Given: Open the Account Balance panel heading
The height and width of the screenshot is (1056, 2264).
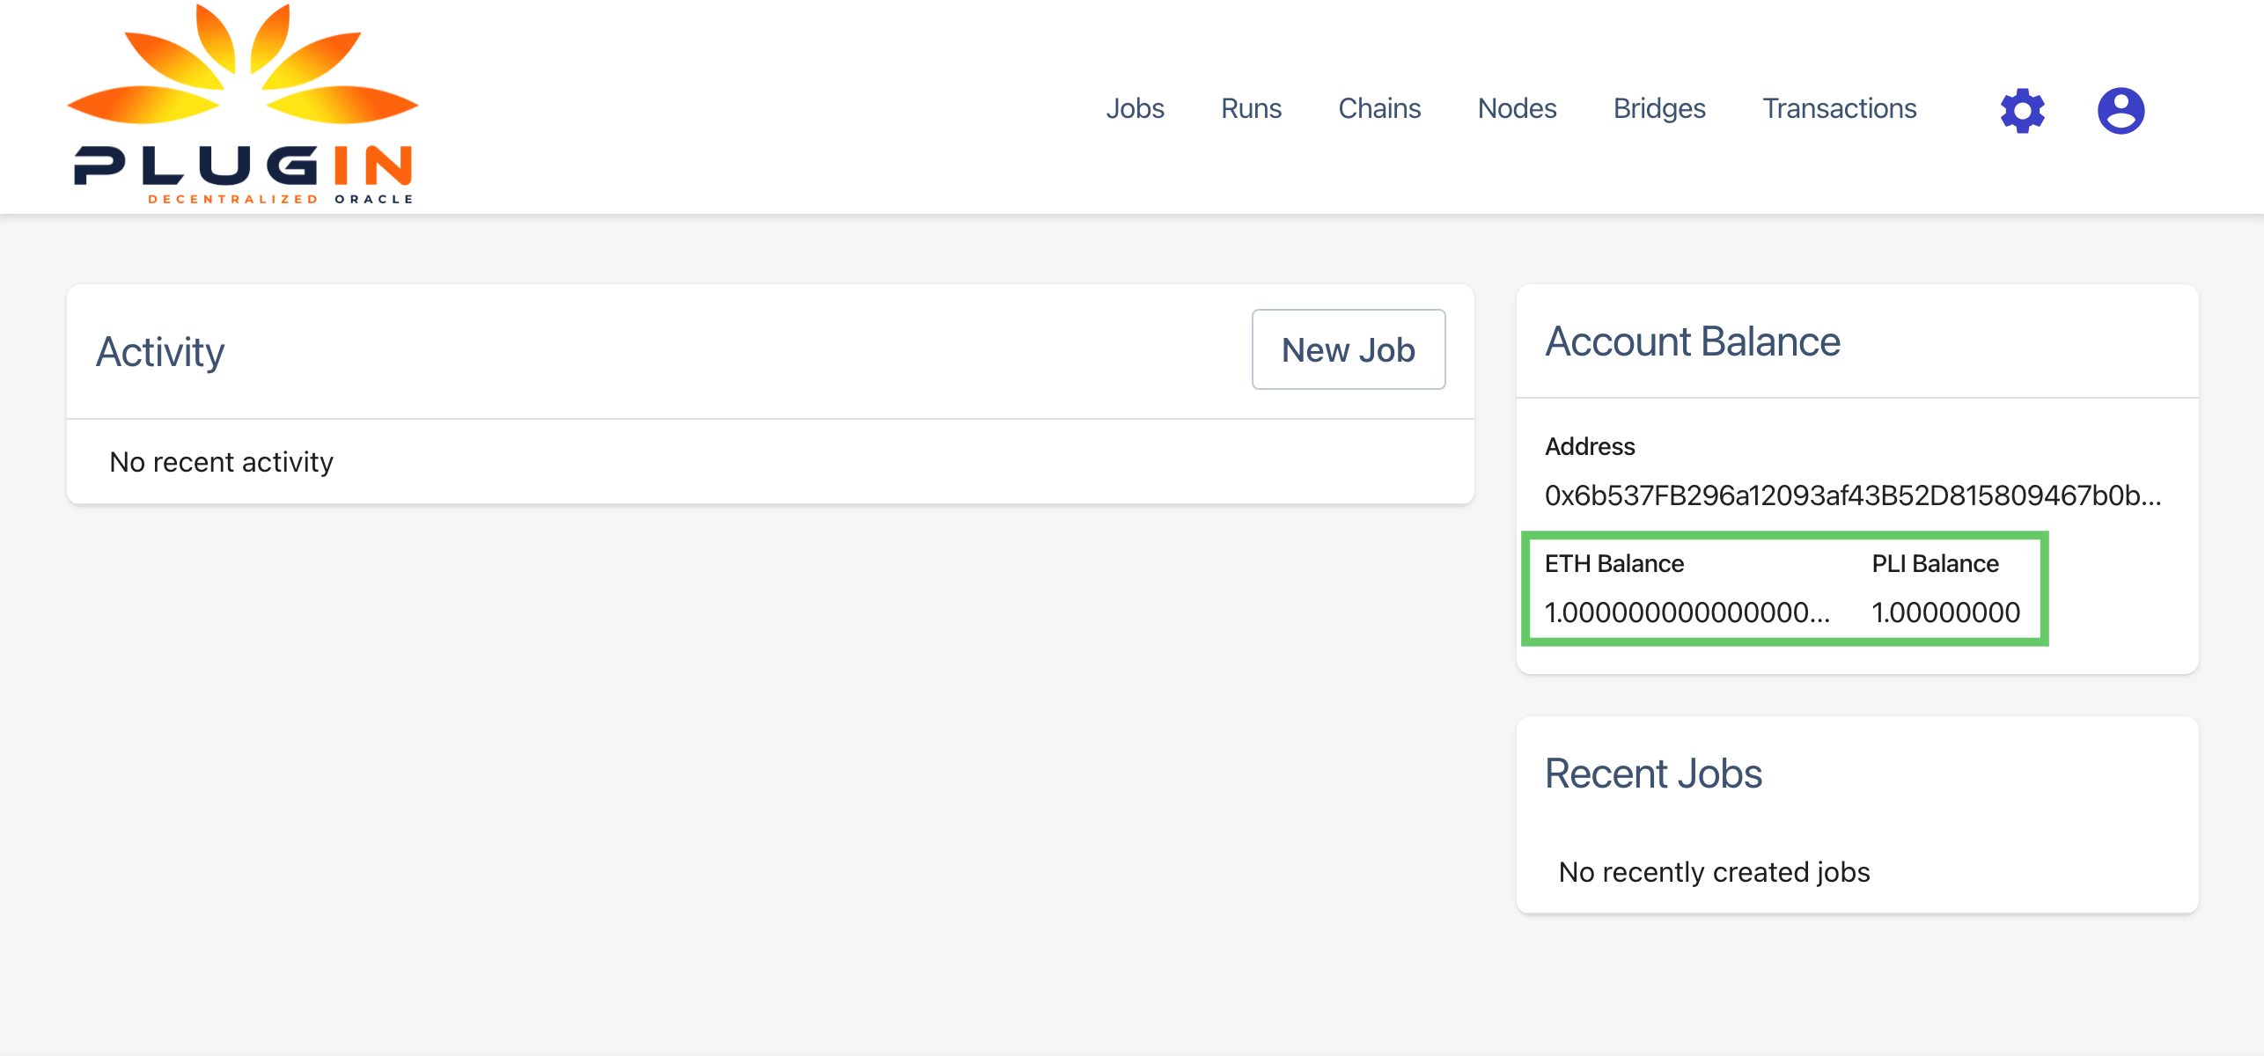Looking at the screenshot, I should coord(1693,341).
